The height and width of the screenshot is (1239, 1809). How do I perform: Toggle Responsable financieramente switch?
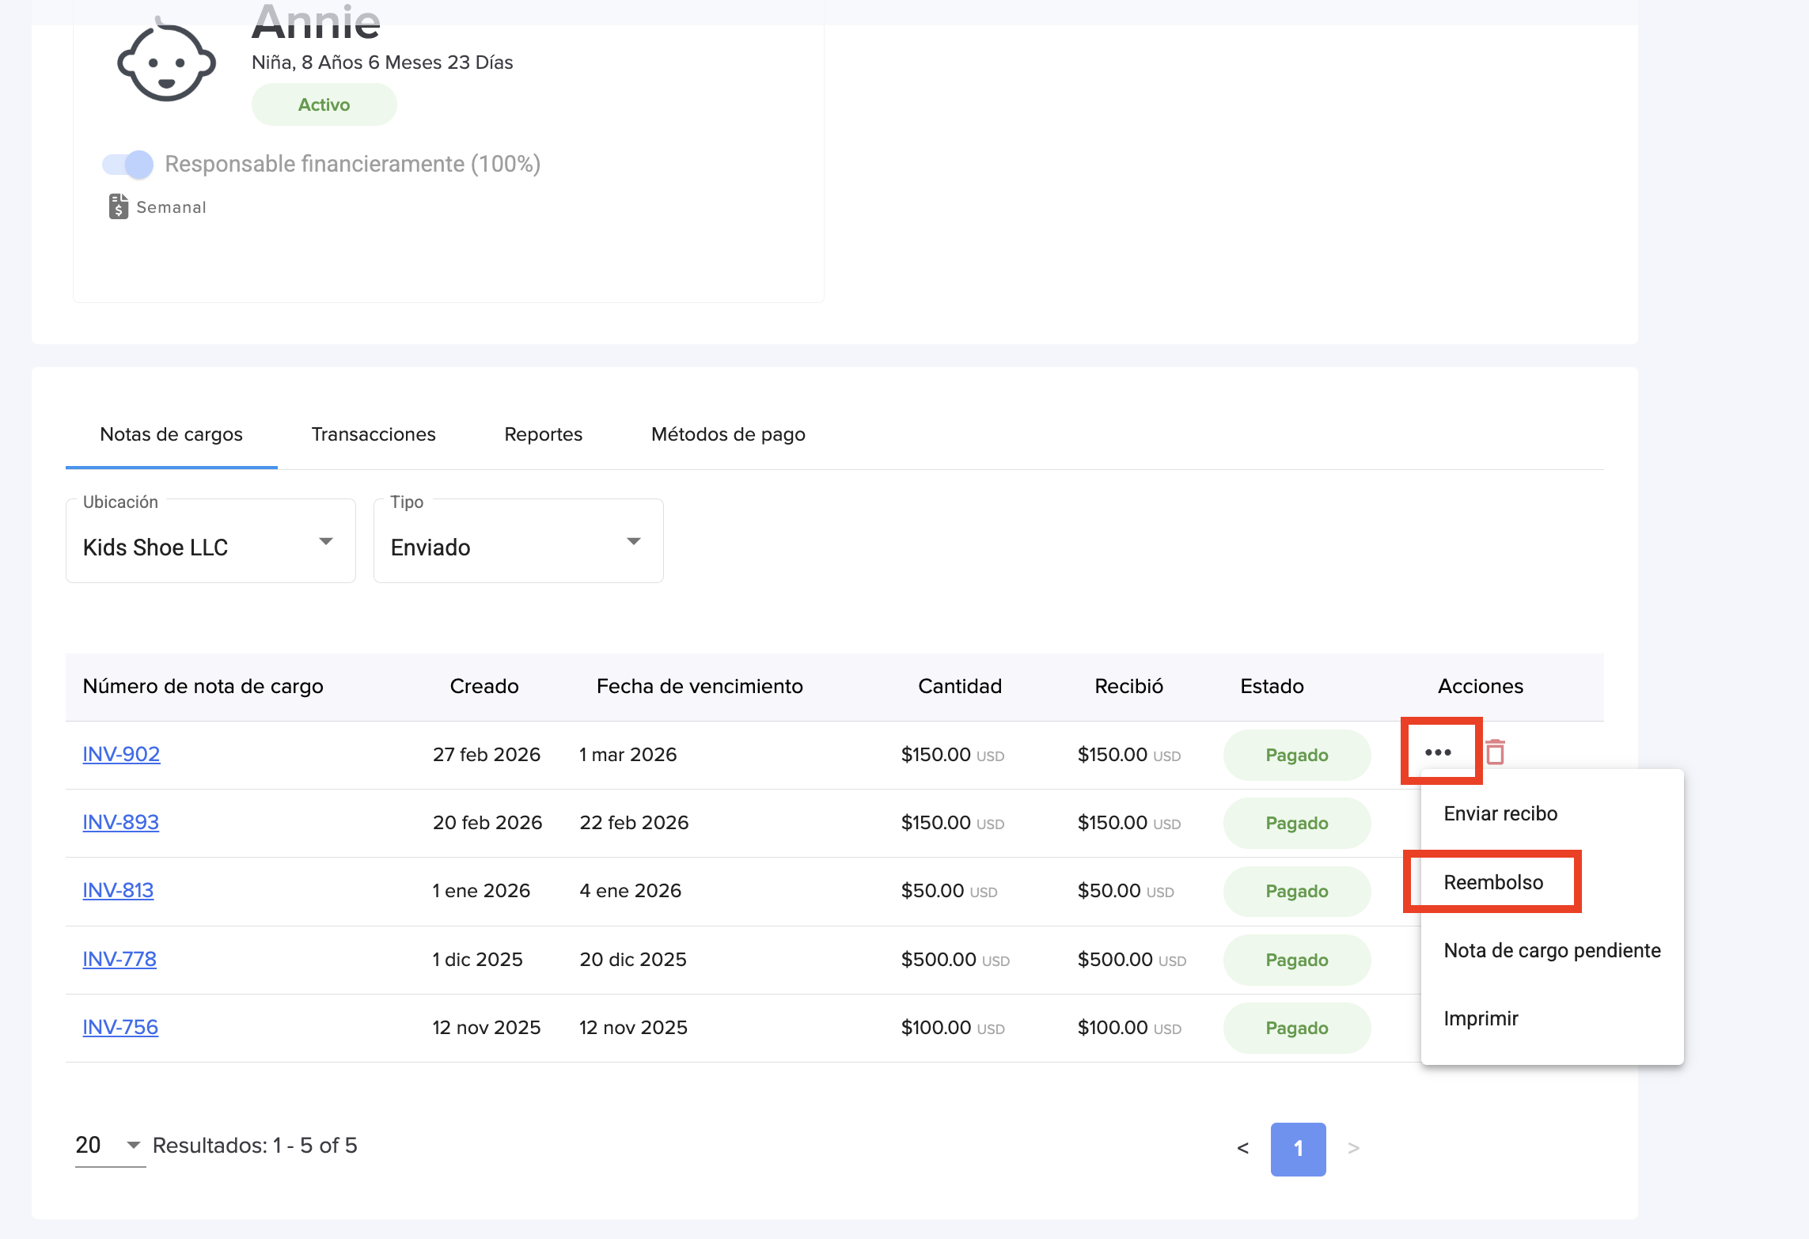click(128, 165)
